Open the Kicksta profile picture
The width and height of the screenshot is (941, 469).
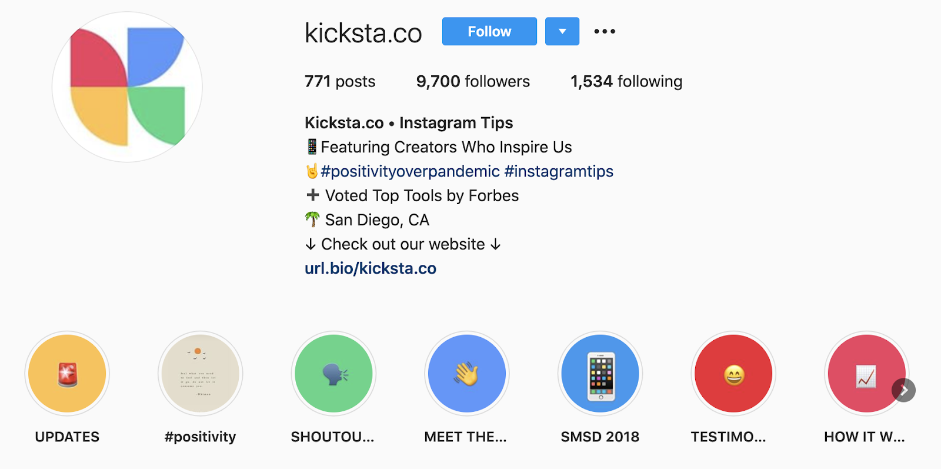click(128, 87)
